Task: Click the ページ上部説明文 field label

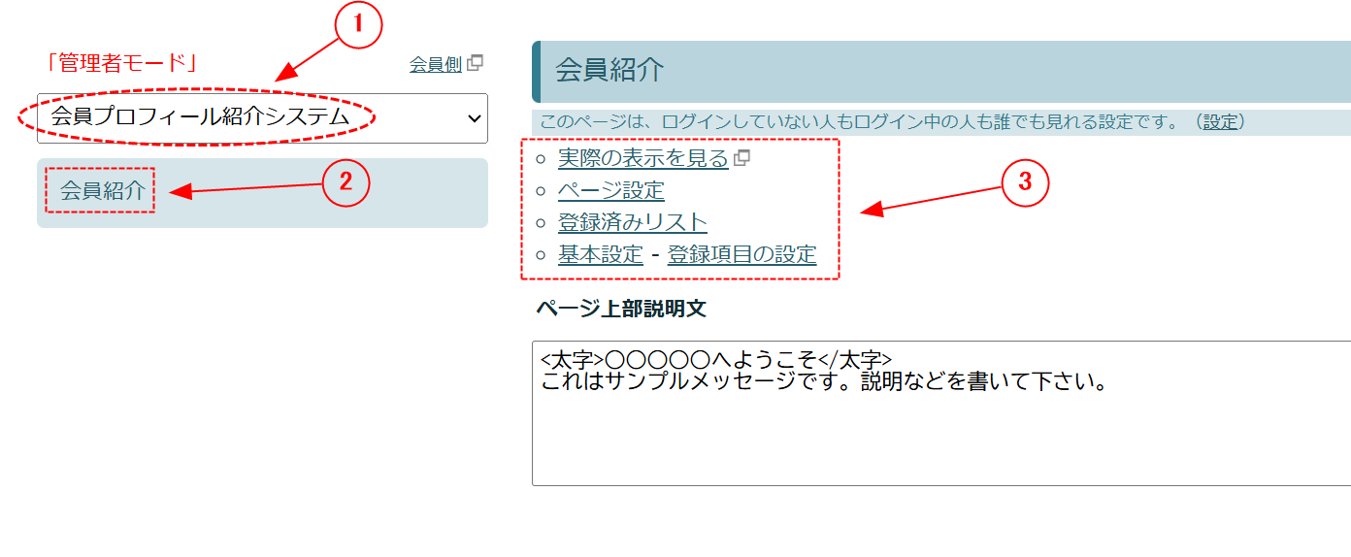Action: (x=621, y=309)
